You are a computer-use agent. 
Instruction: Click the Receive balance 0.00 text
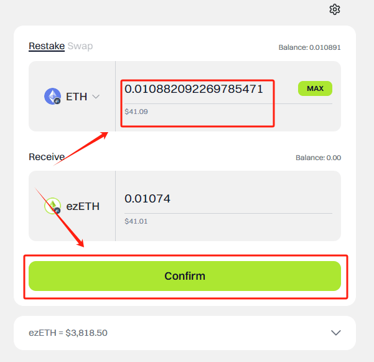[x=318, y=158]
